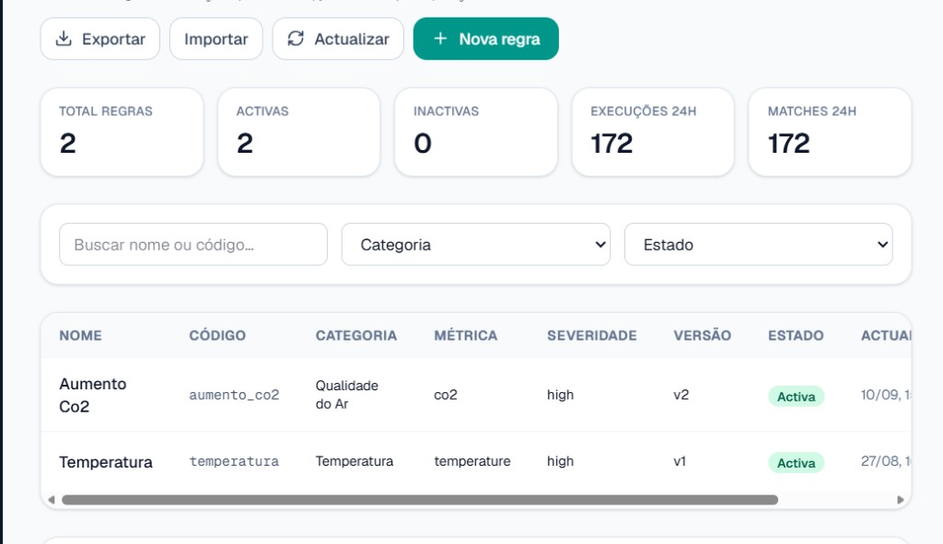The height and width of the screenshot is (544, 943).
Task: Click the Activa badge for Temperatura
Action: coord(796,463)
